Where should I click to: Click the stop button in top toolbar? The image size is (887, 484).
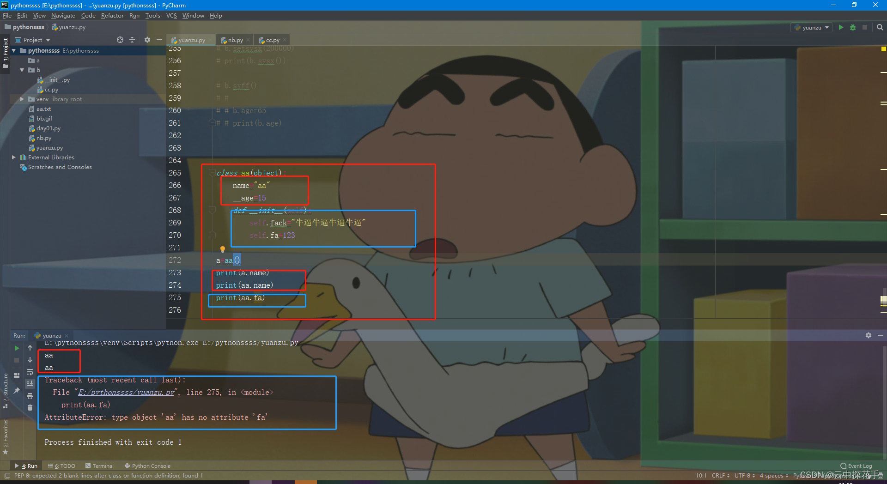coord(865,27)
